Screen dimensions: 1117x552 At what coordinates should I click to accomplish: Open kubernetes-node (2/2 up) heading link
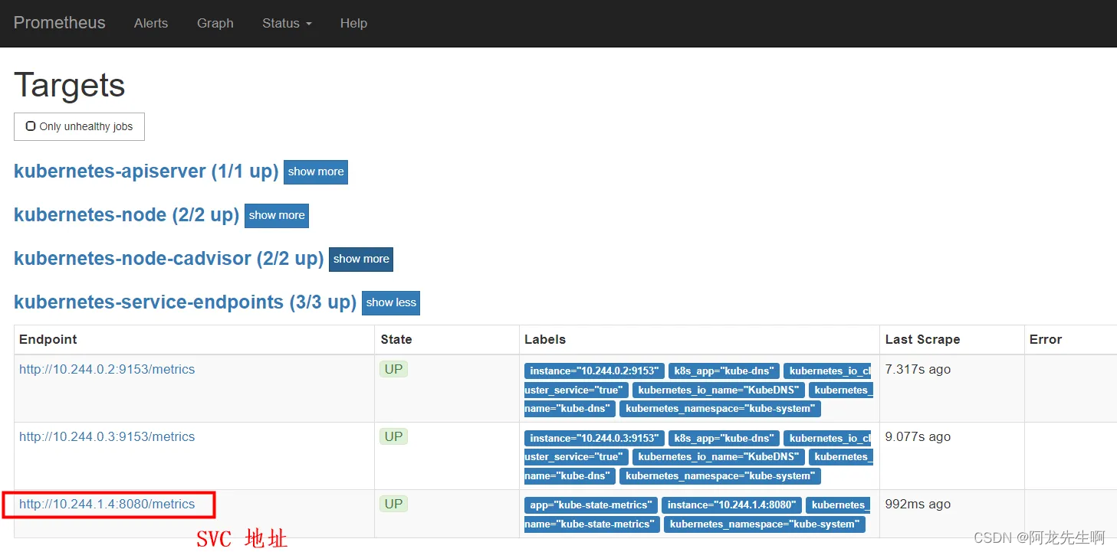pos(126,214)
